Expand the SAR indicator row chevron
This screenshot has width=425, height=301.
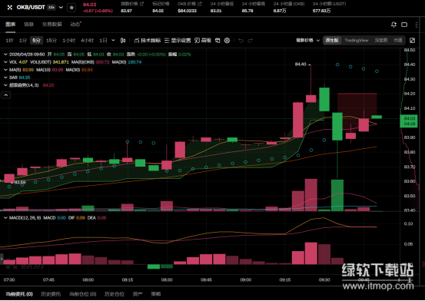click(5, 78)
